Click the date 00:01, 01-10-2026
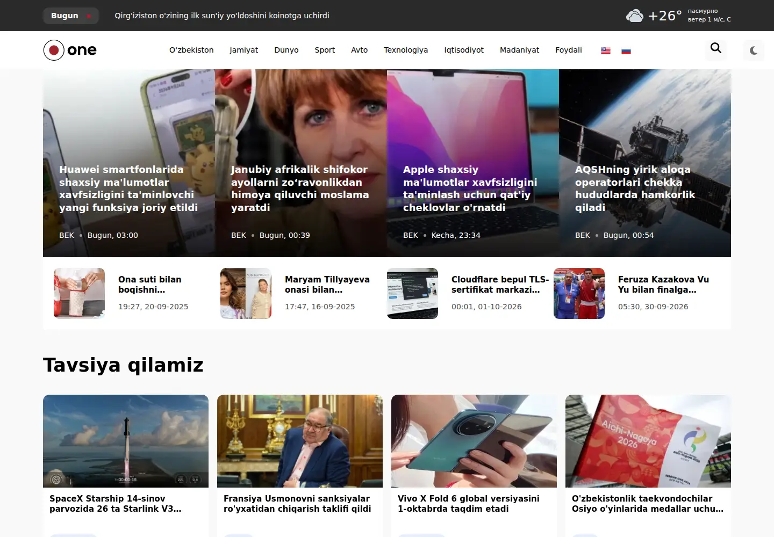774x537 pixels. pyautogui.click(x=486, y=307)
